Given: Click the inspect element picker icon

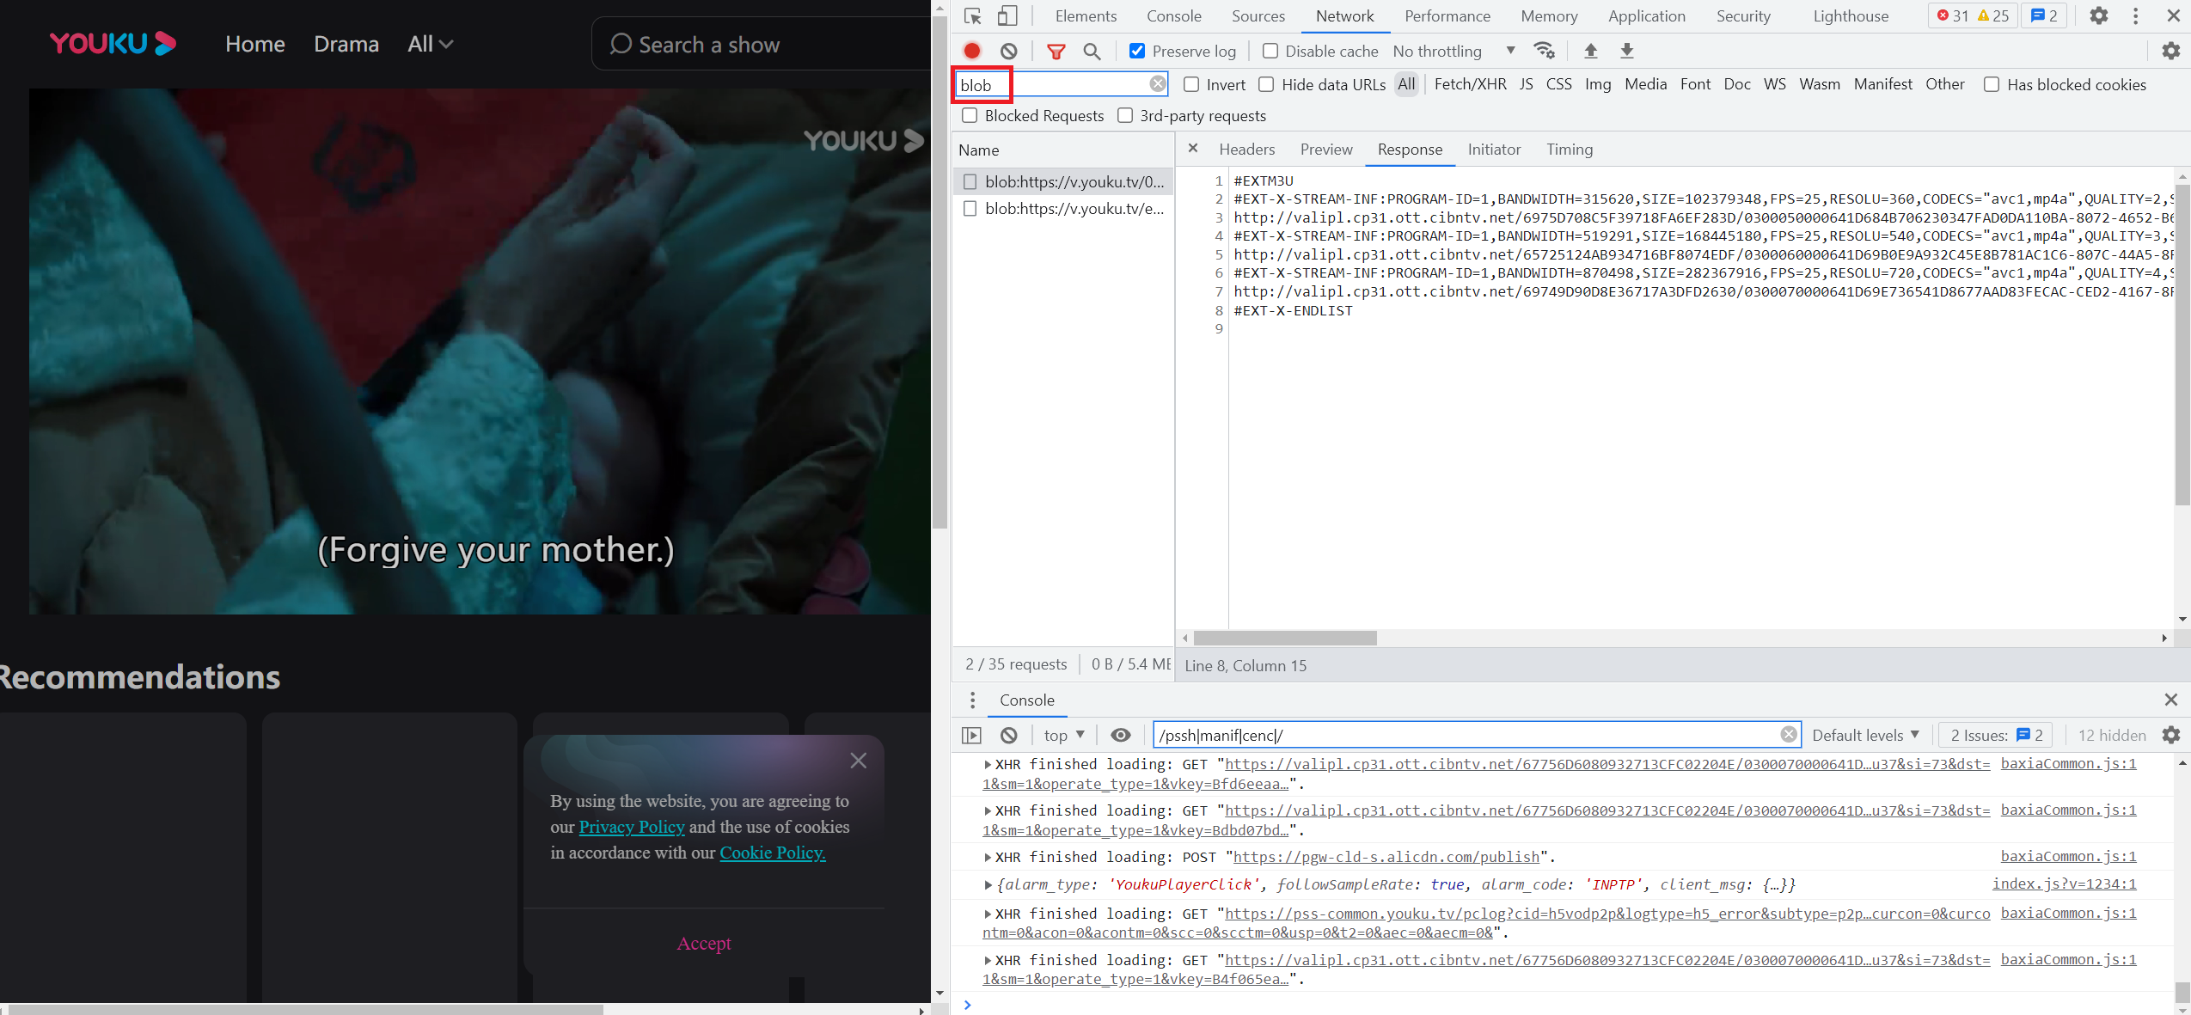Looking at the screenshot, I should pos(973,15).
